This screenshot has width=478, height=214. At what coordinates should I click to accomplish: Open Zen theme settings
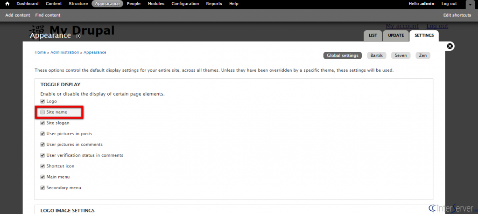(423, 55)
